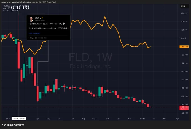Click the 'Tue 18 Feb '25' date marker
The width and height of the screenshot is (191, 129).
19,119
